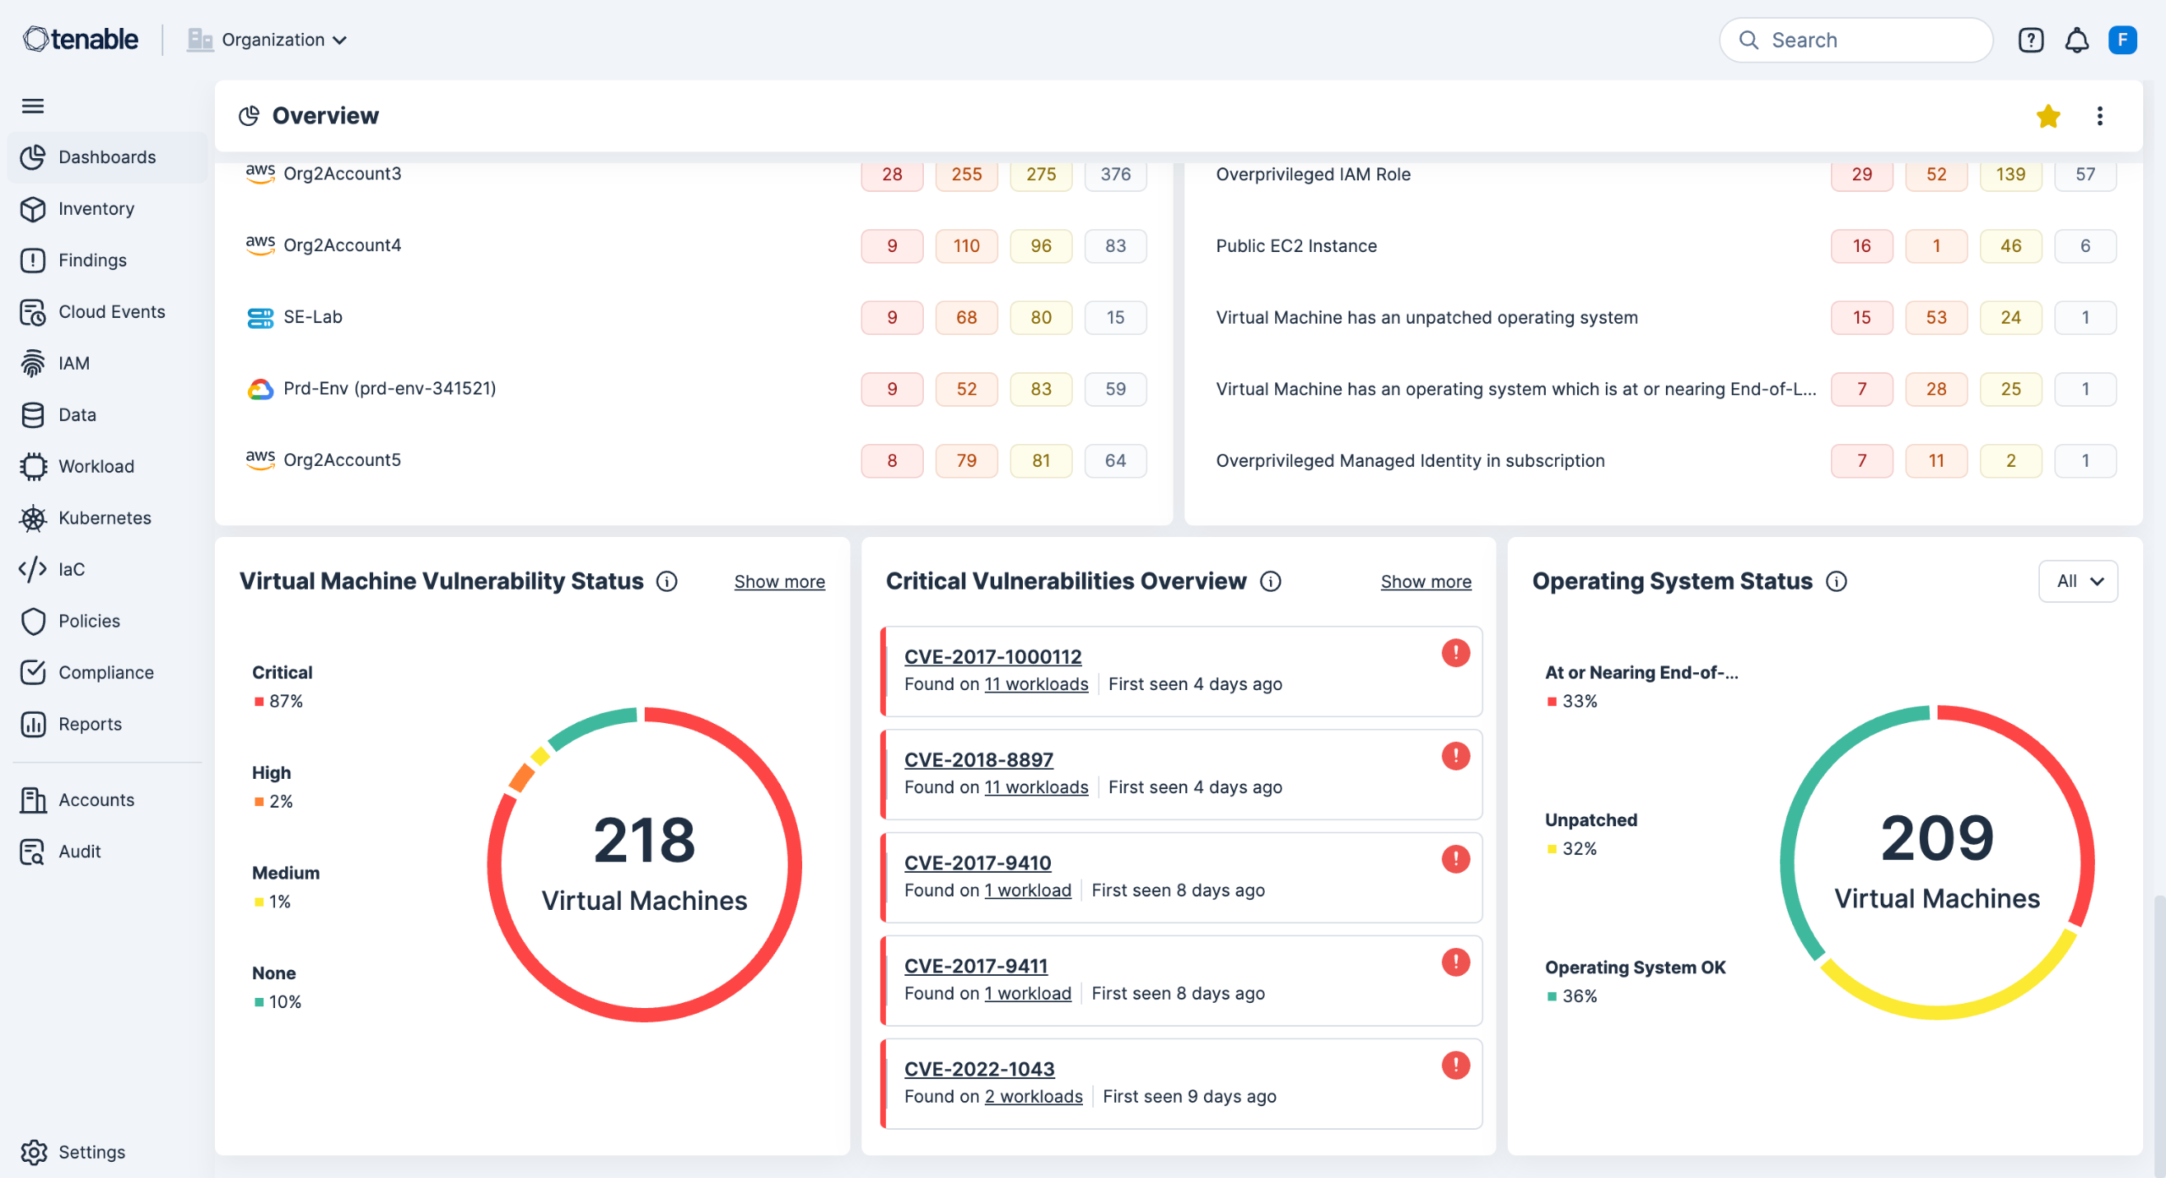Open the three-dot Overview options menu

[x=2099, y=116]
